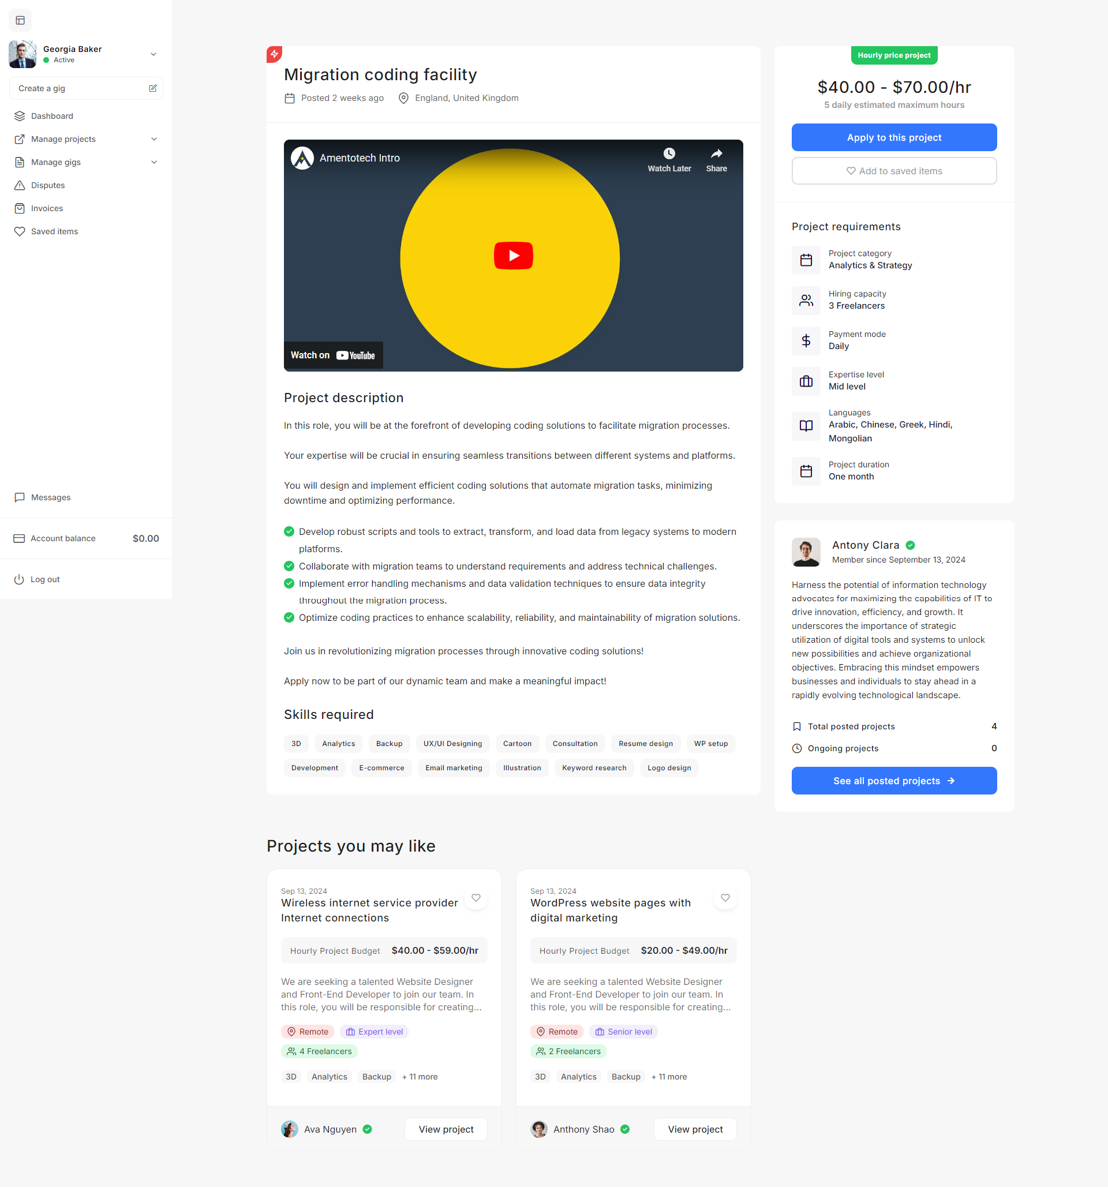Screen dimensions: 1108x1188
Task: Click the Watch on YouTube logo
Action: pos(355,355)
